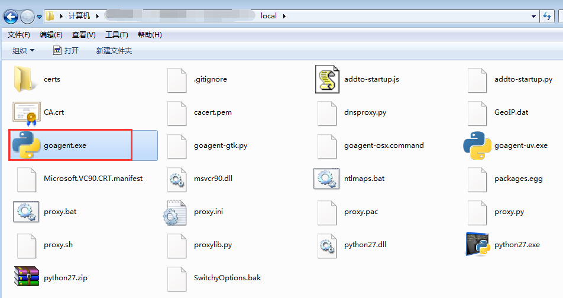The image size is (563, 298).
Task: Open the 编辑(E) menu
Action: (x=51, y=35)
